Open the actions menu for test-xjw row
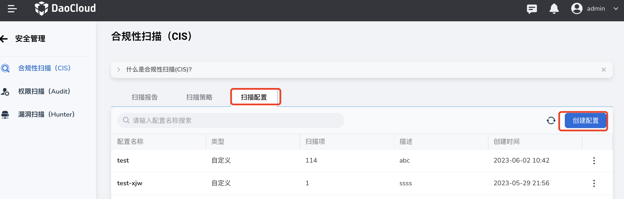 tap(594, 183)
